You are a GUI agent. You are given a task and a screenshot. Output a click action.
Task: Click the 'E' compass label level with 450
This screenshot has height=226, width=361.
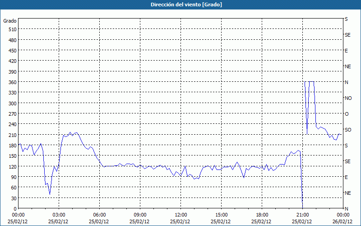[x=346, y=51]
